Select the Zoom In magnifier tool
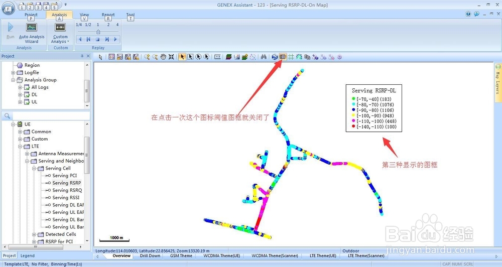Screen dimensions: 502x267 (x=147, y=57)
